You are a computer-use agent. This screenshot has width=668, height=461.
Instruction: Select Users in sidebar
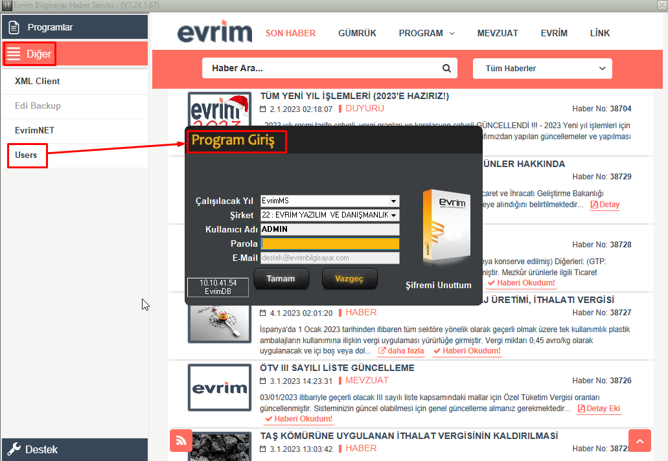click(75, 155)
